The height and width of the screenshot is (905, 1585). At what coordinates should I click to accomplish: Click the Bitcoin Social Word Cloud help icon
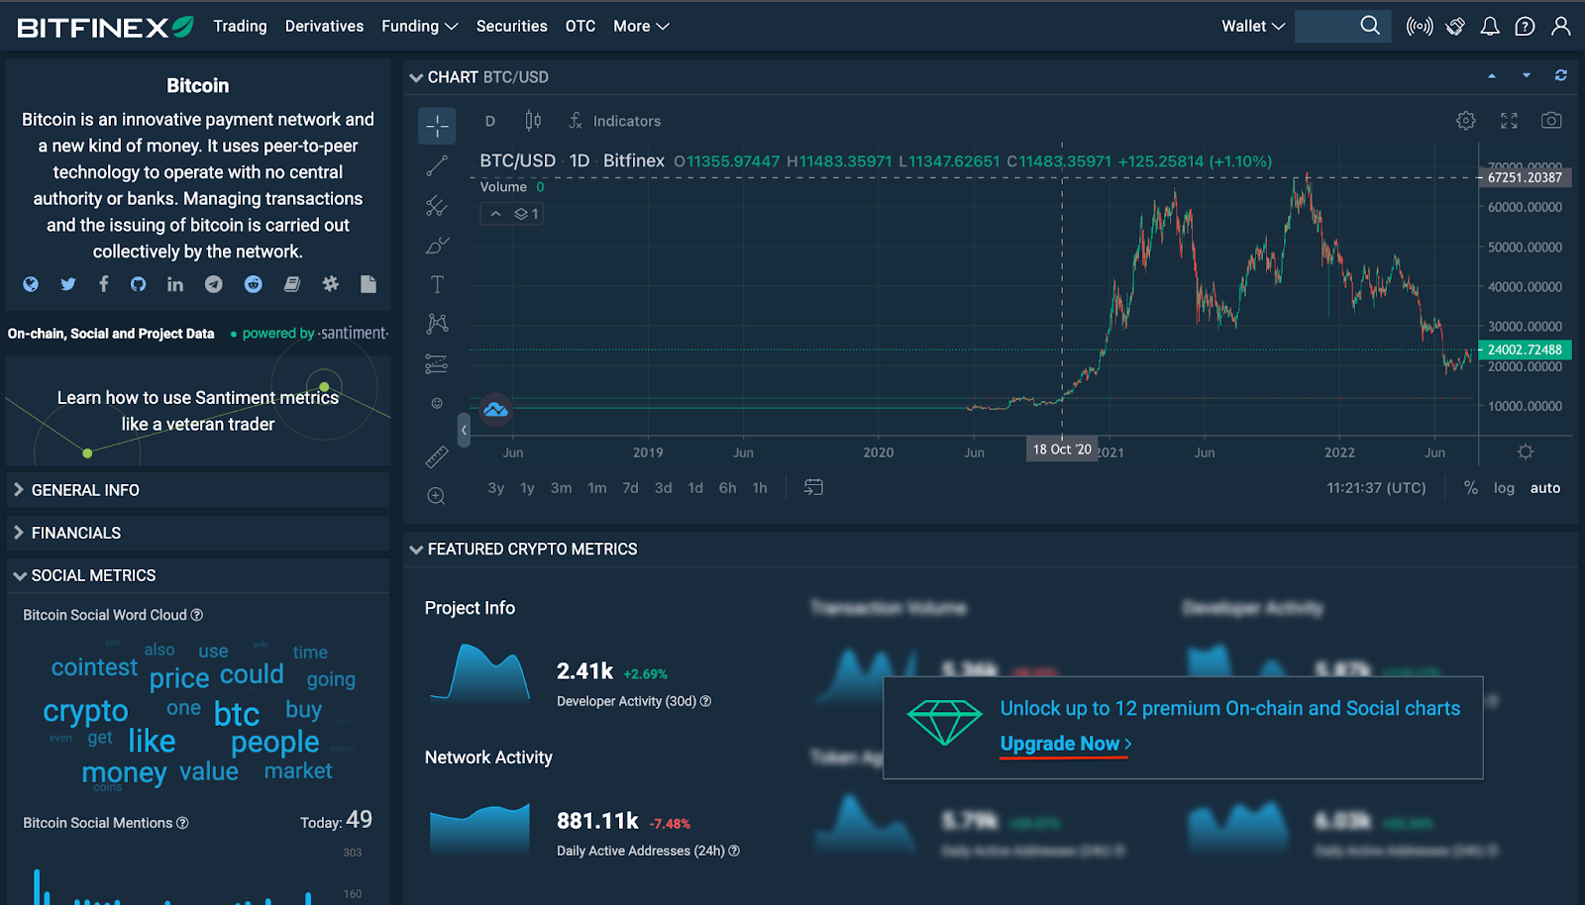(x=197, y=615)
